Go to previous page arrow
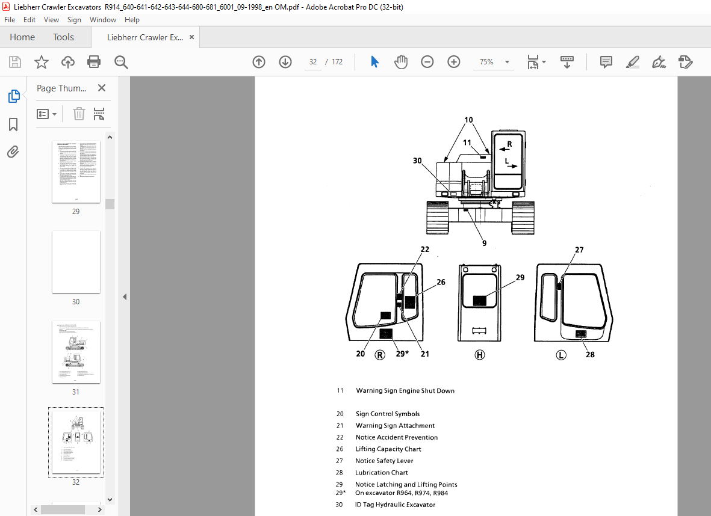 (x=259, y=62)
